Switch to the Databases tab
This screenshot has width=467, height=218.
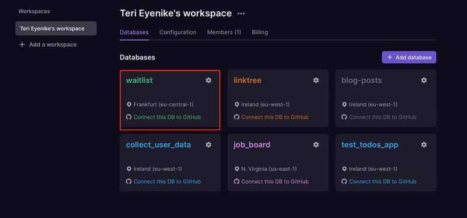(134, 32)
